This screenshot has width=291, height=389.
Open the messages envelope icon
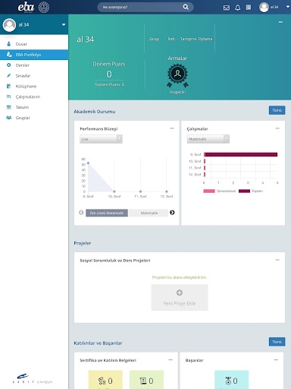[227, 8]
